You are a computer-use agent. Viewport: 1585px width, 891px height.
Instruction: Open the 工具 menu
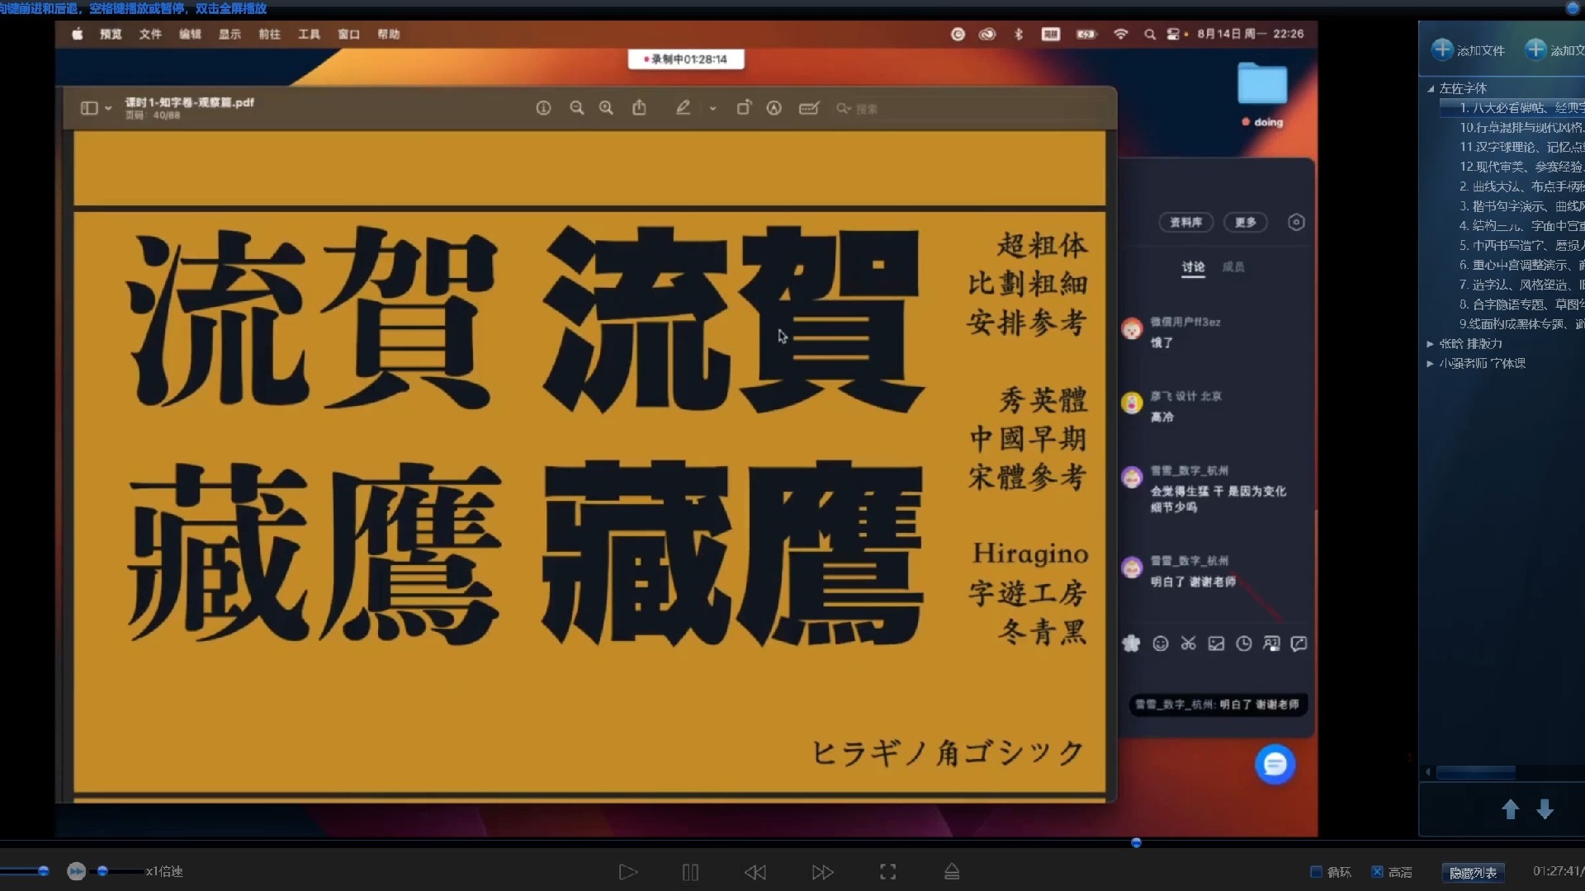pos(309,34)
